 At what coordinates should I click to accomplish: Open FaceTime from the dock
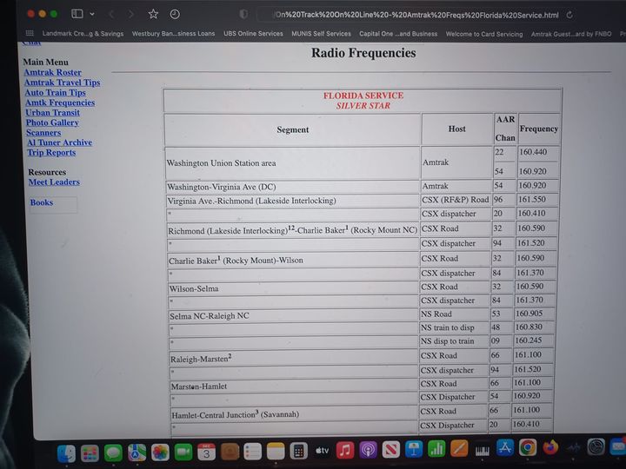click(x=183, y=452)
